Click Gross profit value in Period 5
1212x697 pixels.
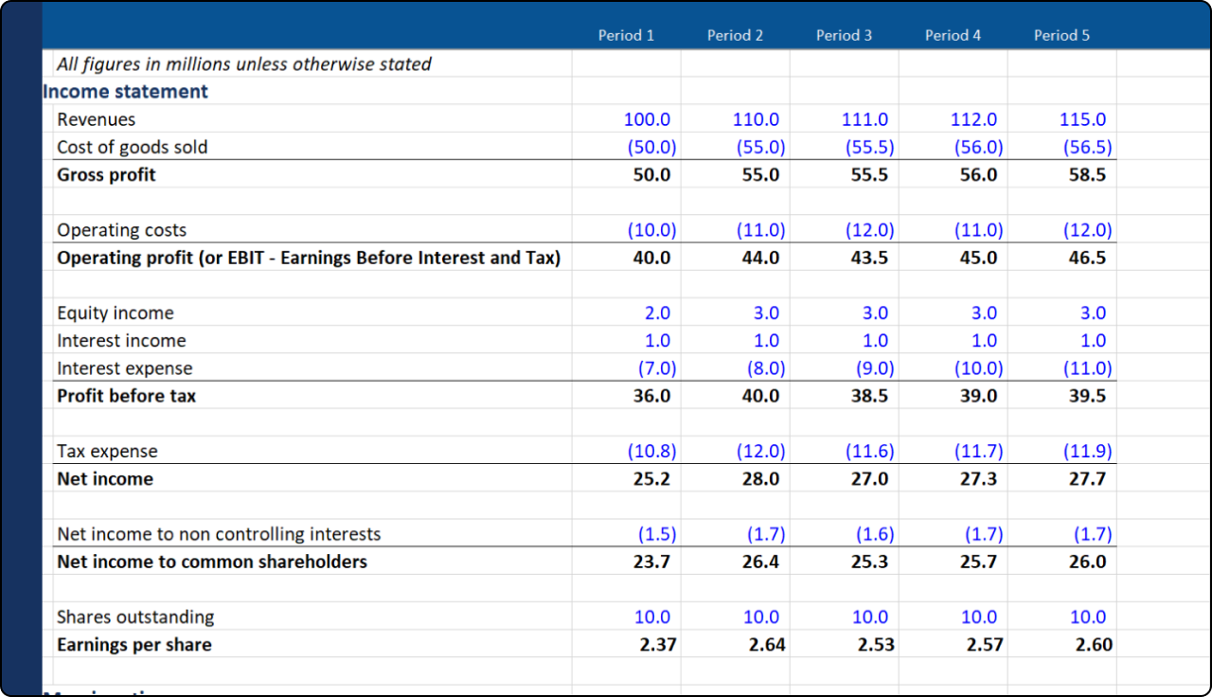tap(1087, 175)
